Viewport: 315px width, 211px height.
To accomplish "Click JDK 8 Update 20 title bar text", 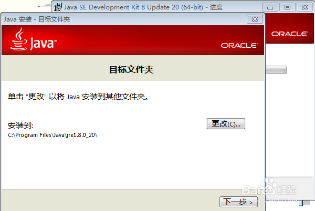I will (x=143, y=7).
